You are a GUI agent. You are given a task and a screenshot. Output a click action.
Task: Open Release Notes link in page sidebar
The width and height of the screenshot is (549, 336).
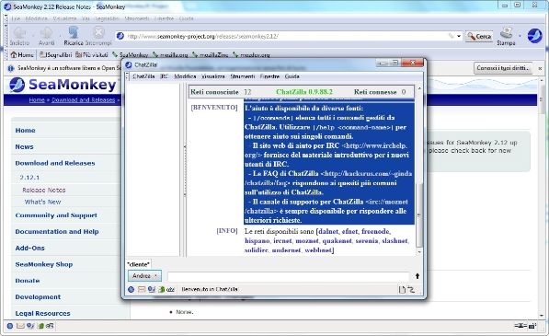[x=44, y=190]
